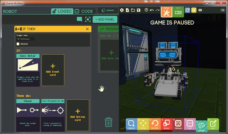Click the focus frame icon
228x134 pixels.
(x=88, y=19)
